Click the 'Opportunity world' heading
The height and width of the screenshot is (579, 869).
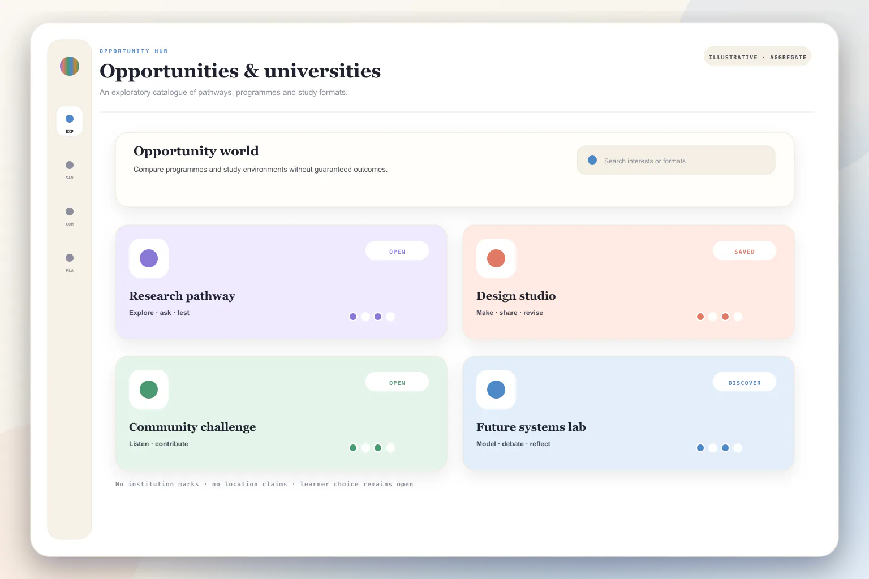point(196,151)
